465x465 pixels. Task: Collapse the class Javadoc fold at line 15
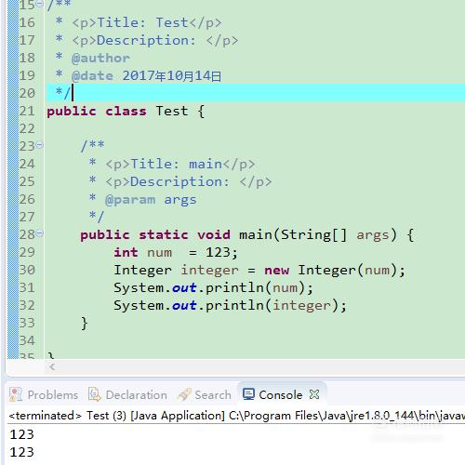(39, 4)
